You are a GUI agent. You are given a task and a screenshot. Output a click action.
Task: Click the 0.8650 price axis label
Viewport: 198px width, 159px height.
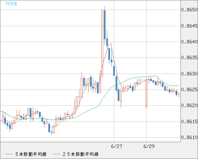189,10
